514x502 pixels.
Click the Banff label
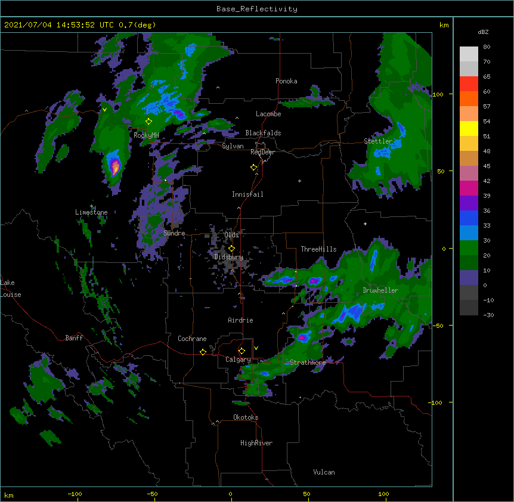coord(74,338)
